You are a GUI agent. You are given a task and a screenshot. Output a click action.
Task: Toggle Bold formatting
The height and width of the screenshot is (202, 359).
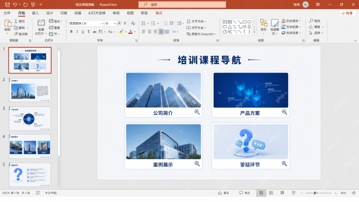(71, 32)
